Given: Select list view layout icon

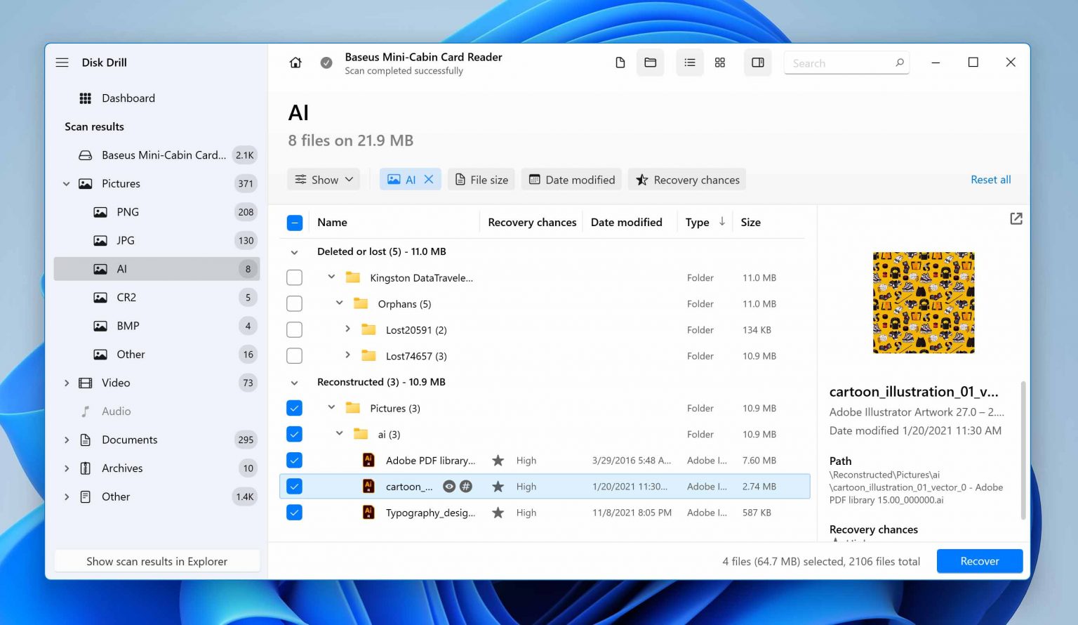Looking at the screenshot, I should 690,63.
